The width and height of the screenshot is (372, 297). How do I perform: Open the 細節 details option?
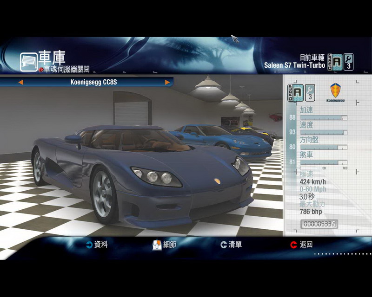(x=170, y=245)
